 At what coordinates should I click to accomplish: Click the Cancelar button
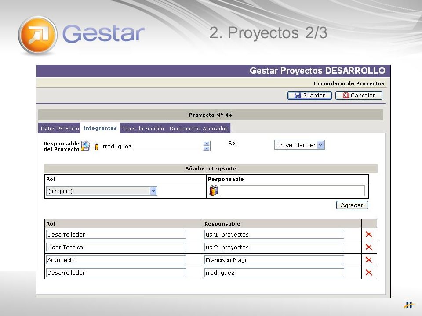pyautogui.click(x=359, y=95)
